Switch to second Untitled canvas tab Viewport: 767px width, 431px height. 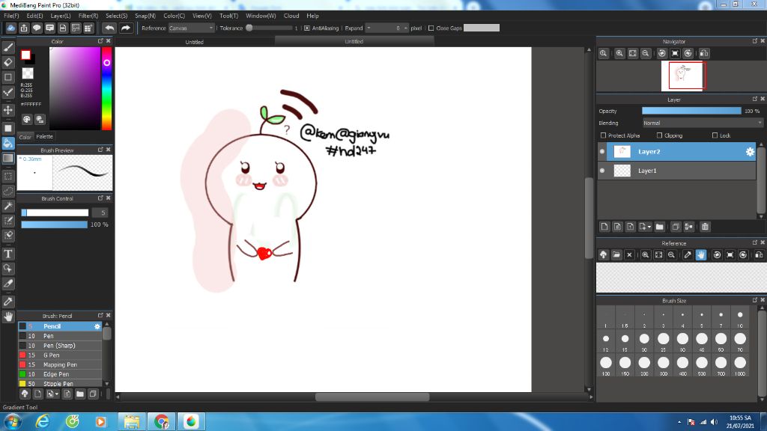coord(354,42)
